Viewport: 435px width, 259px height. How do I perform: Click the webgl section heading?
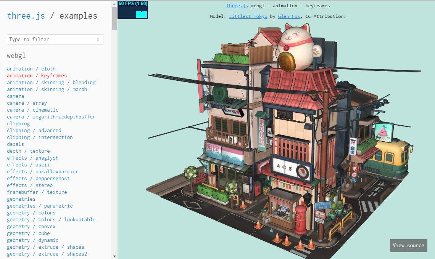point(16,56)
